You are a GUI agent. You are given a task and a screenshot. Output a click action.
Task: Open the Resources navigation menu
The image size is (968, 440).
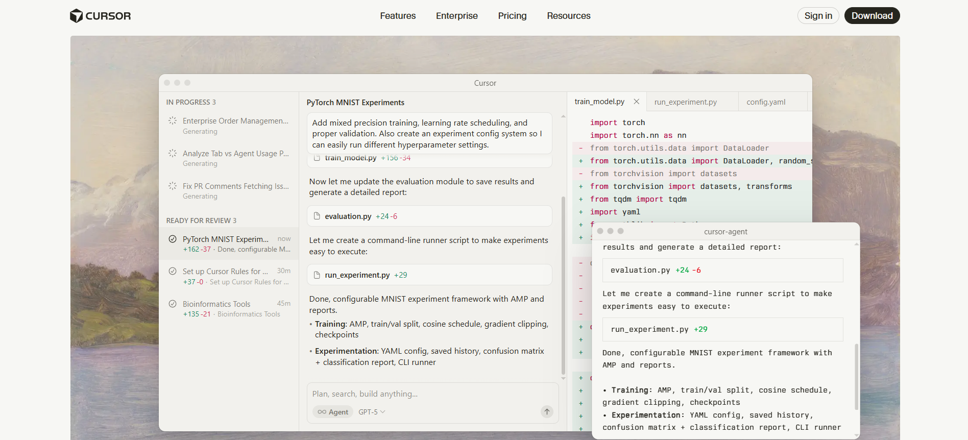568,16
